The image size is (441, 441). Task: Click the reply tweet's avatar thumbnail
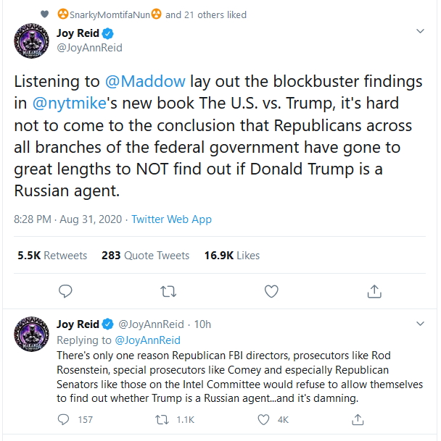pyautogui.click(x=32, y=335)
